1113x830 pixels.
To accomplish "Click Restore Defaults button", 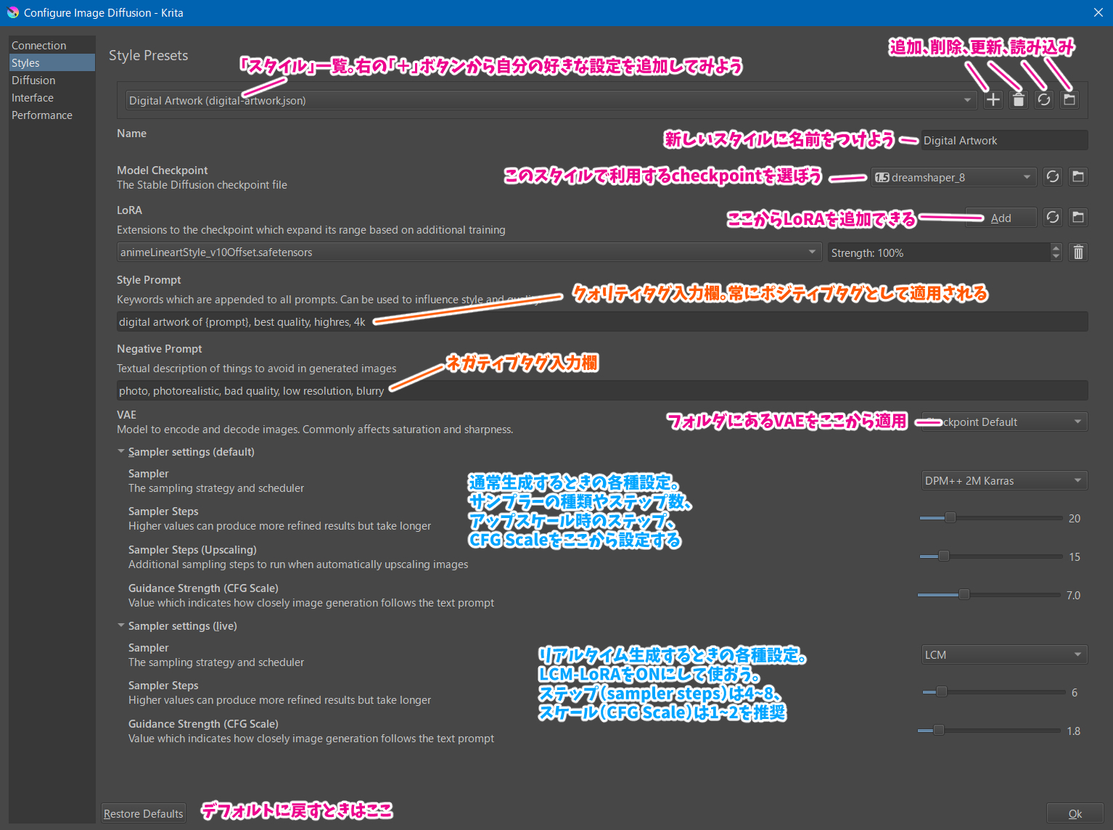I will coord(143,813).
